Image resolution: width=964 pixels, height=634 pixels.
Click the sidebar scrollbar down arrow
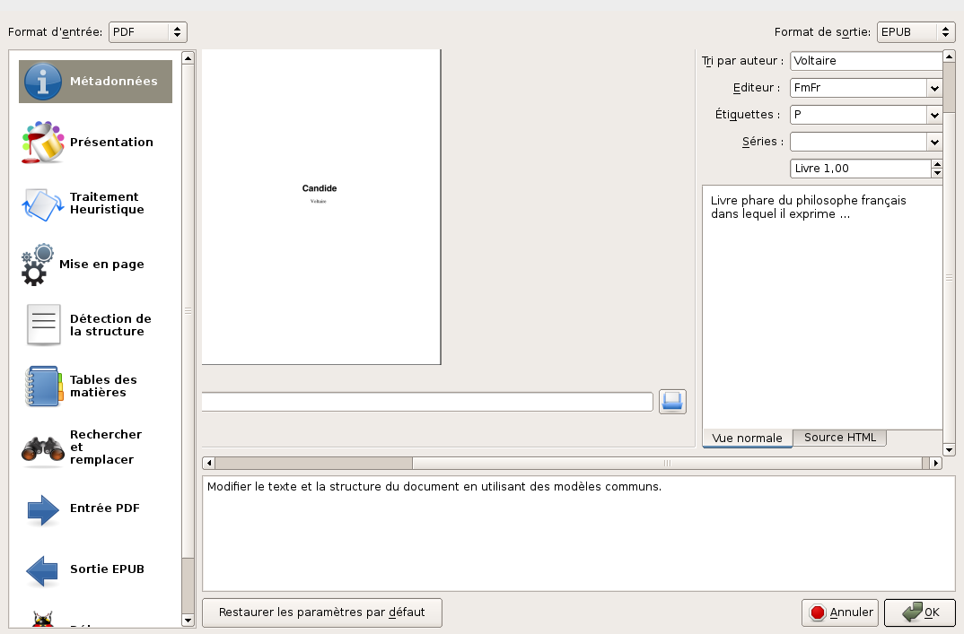[188, 621]
